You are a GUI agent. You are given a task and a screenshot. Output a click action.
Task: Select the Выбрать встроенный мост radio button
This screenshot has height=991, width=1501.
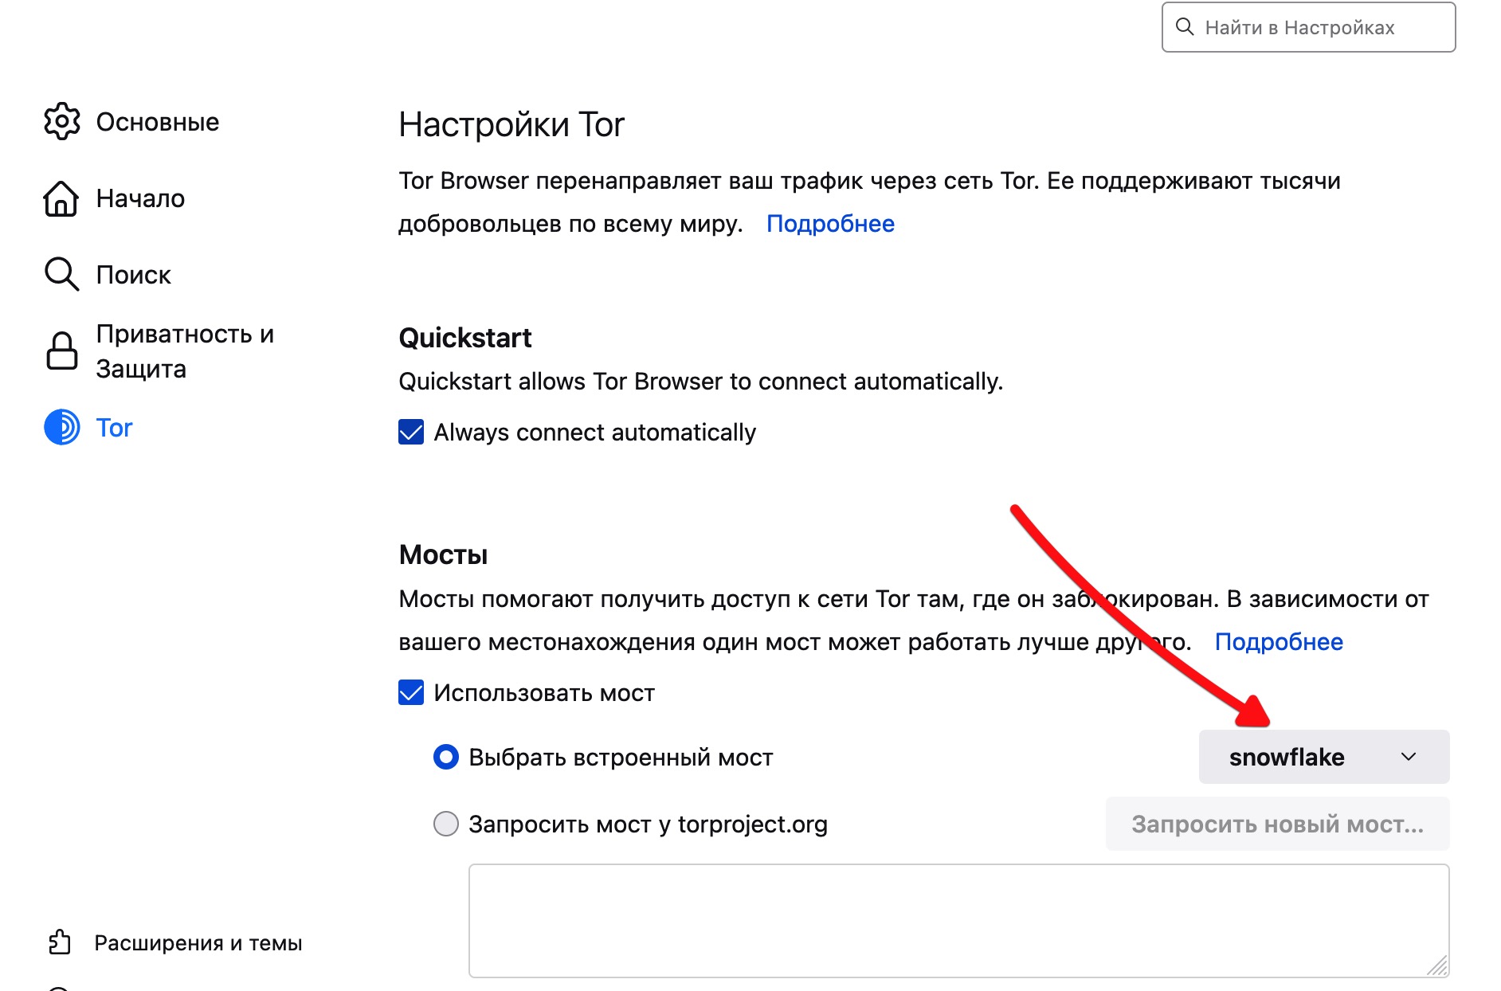(x=446, y=757)
